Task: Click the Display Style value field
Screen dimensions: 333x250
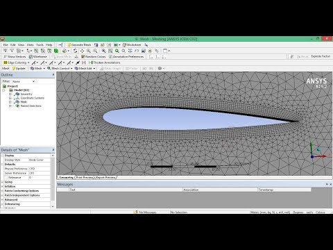Action: (x=39, y=160)
